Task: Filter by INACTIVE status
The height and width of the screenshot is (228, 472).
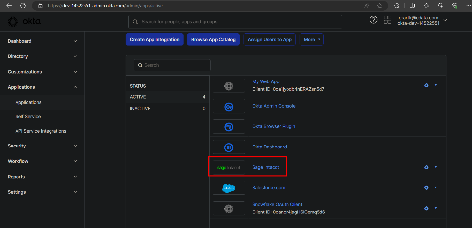Action: (x=168, y=108)
